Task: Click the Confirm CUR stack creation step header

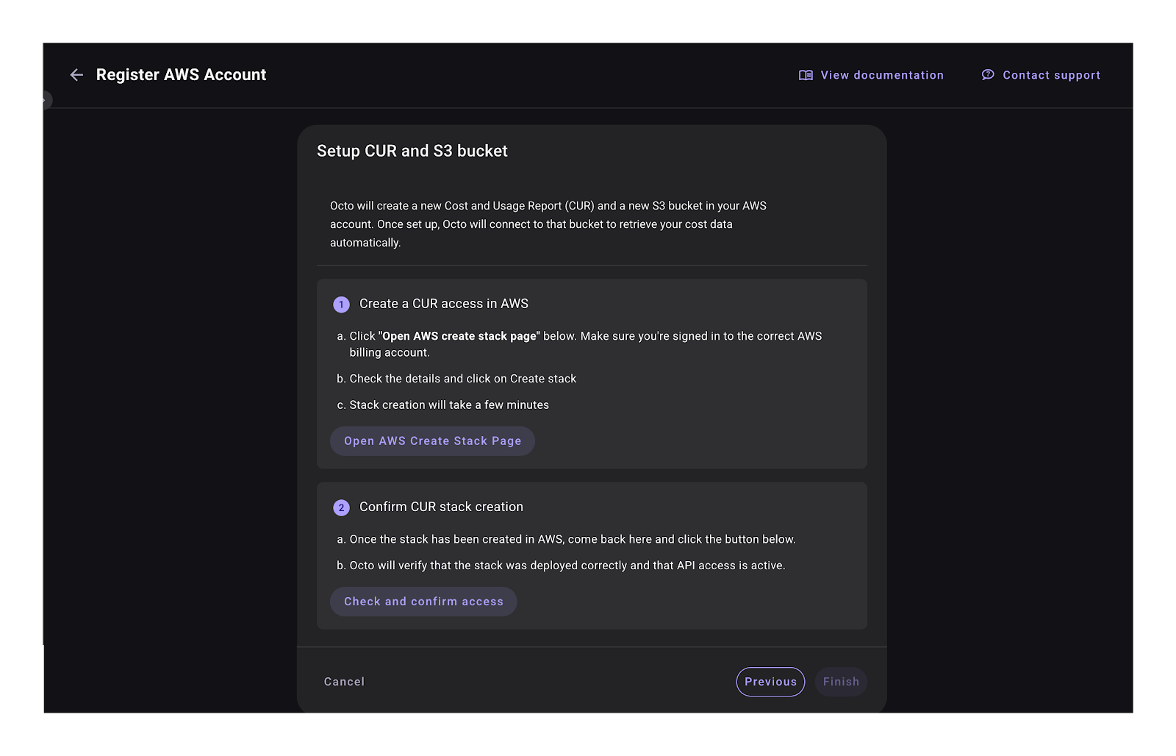Action: 440,507
